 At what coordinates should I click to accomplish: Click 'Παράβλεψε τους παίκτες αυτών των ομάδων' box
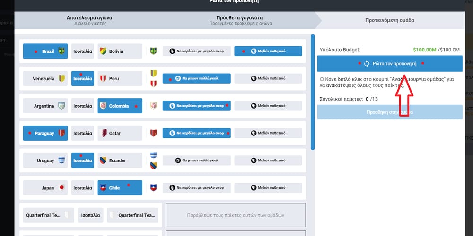(236, 215)
